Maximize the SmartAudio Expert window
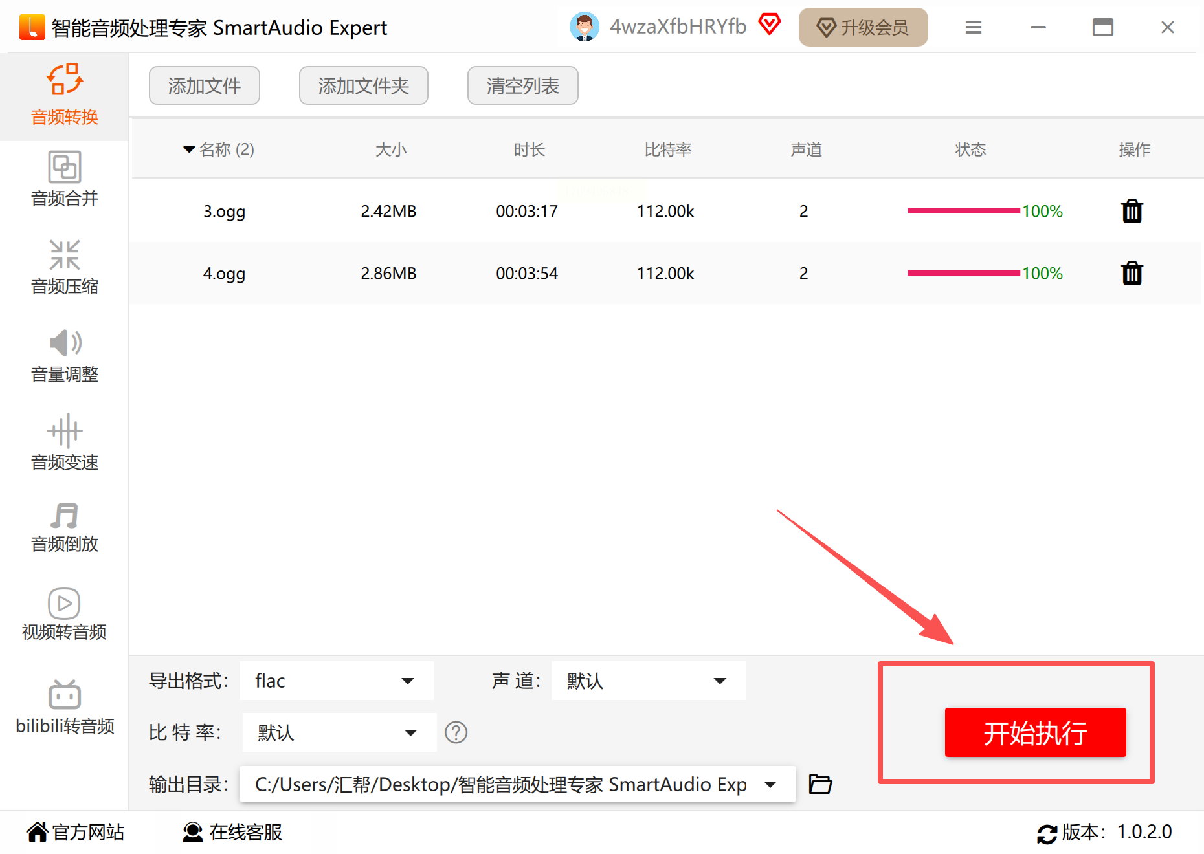 click(1103, 27)
